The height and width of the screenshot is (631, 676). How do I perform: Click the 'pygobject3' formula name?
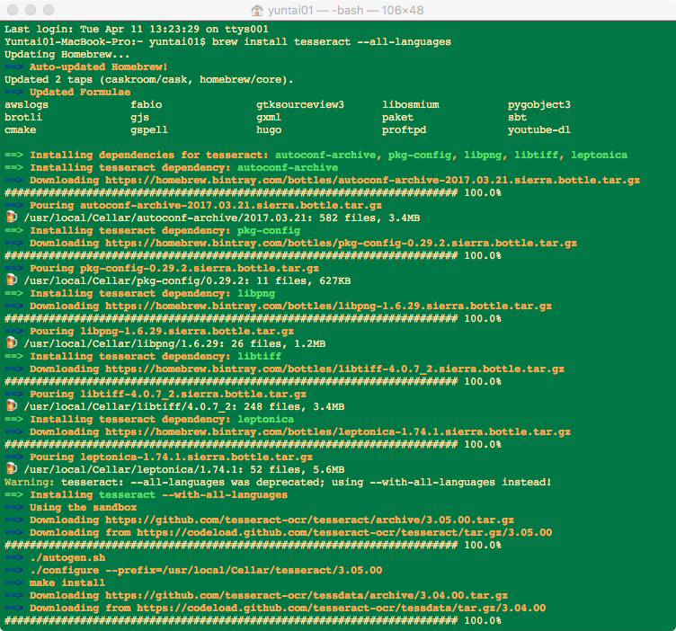click(538, 105)
